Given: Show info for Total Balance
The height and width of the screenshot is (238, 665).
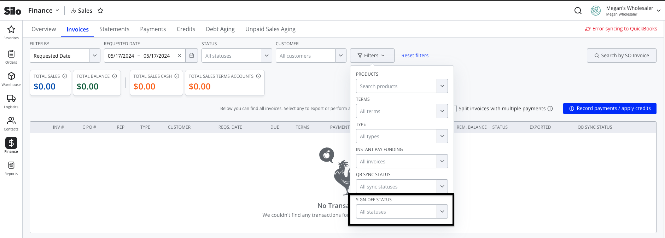Looking at the screenshot, I should 115,76.
